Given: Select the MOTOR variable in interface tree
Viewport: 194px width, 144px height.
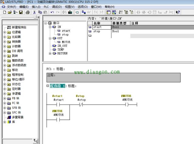Looking at the screenshot, I should pos(66,42).
